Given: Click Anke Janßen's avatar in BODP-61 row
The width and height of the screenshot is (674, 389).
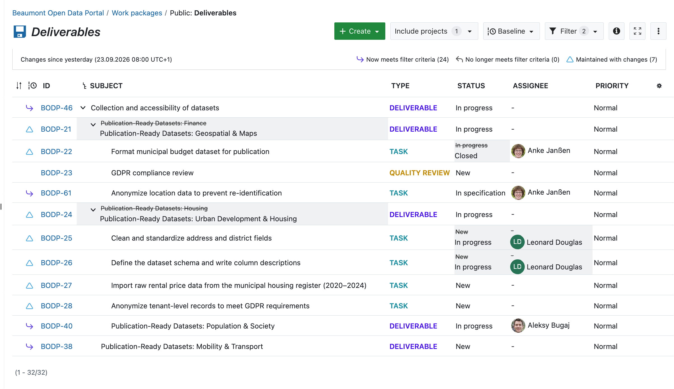Looking at the screenshot, I should 518,193.
